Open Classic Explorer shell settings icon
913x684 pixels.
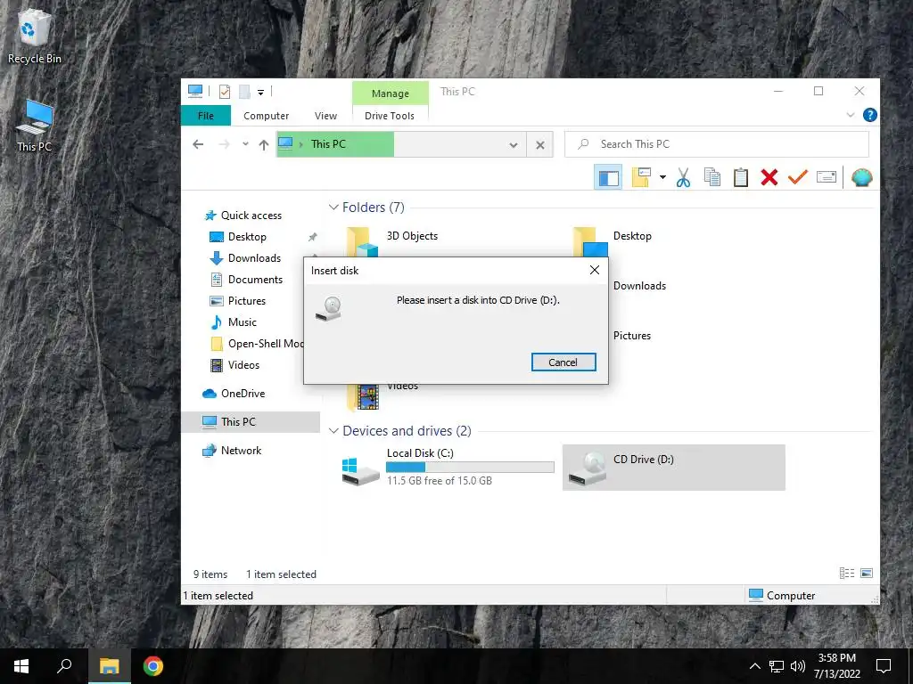click(x=861, y=177)
